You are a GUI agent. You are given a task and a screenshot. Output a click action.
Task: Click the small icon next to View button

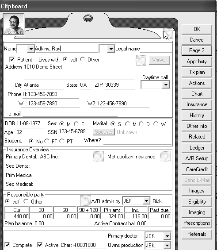tap(141, 61)
